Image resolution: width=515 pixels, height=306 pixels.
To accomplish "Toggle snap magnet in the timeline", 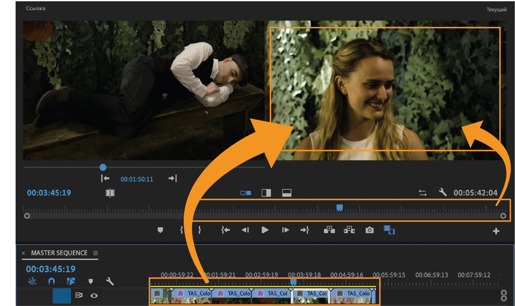I will click(x=51, y=281).
